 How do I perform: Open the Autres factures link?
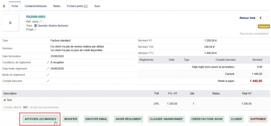point(58,26)
